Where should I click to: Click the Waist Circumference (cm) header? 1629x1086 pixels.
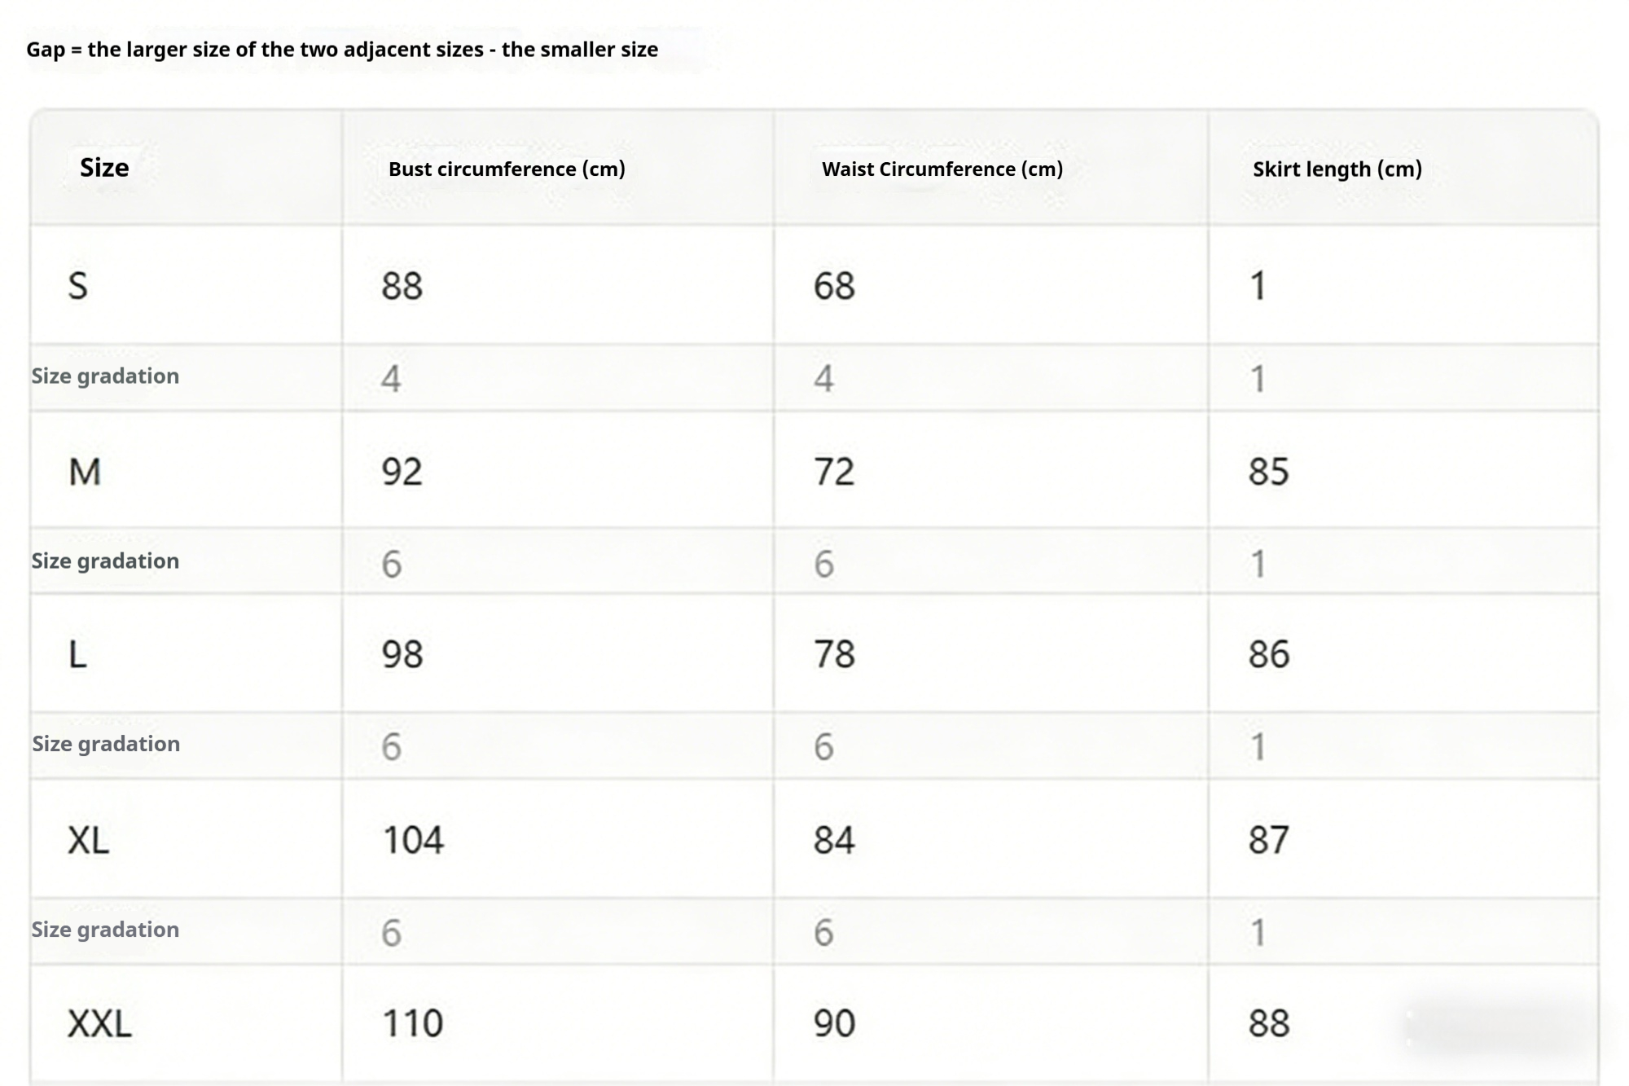tap(942, 169)
